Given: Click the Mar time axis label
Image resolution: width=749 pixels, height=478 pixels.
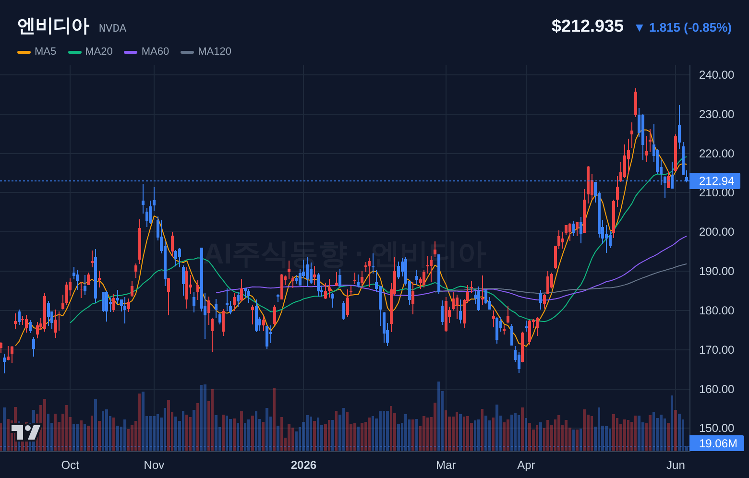Looking at the screenshot, I should (446, 465).
